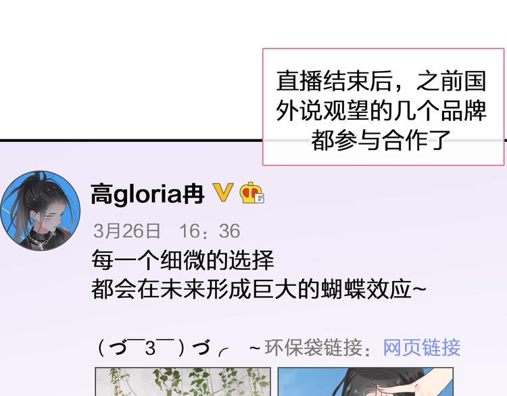Open the 网页链接 hyperlink
The height and width of the screenshot is (396, 507).
pos(422,347)
